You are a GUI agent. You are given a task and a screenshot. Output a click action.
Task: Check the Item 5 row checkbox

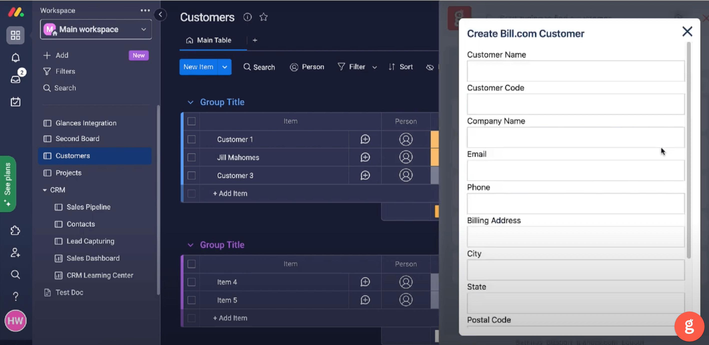pos(191,300)
